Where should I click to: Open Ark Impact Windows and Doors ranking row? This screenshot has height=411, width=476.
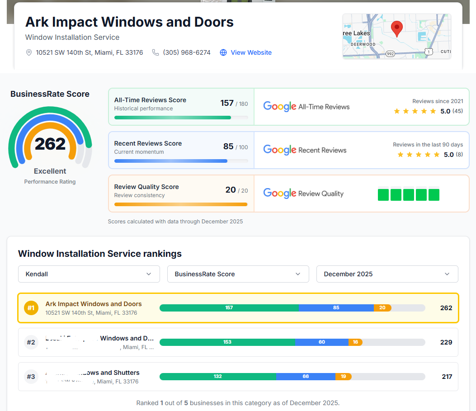pos(238,308)
